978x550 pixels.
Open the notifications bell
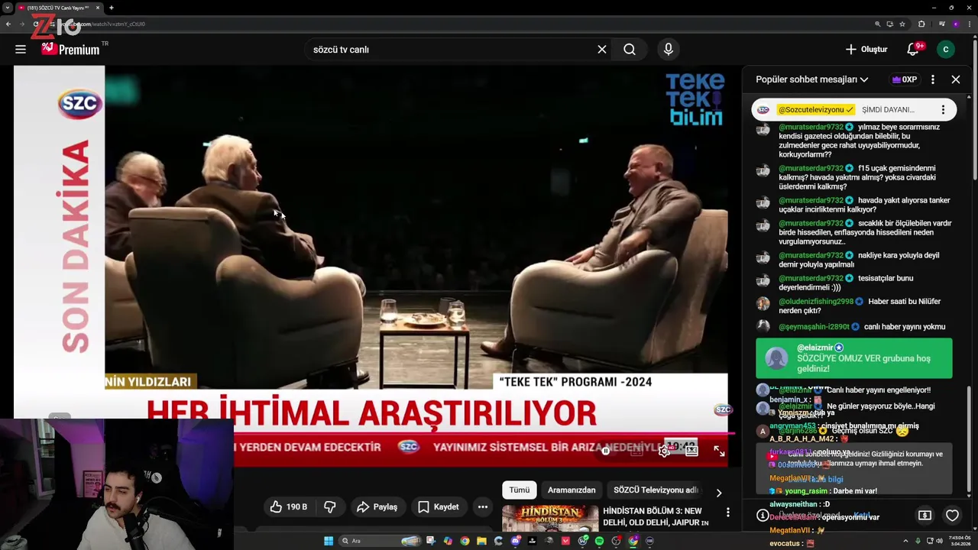(913, 49)
